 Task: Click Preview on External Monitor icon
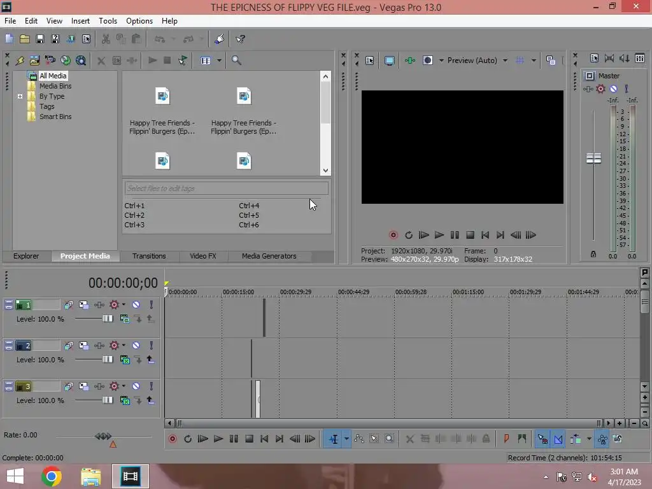point(389,60)
